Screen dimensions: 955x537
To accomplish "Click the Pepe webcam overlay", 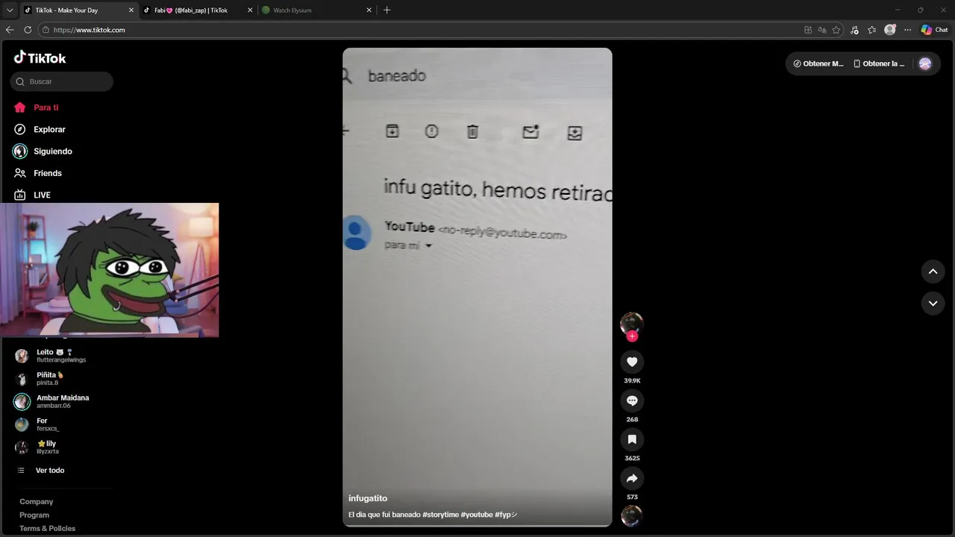I will (x=110, y=270).
